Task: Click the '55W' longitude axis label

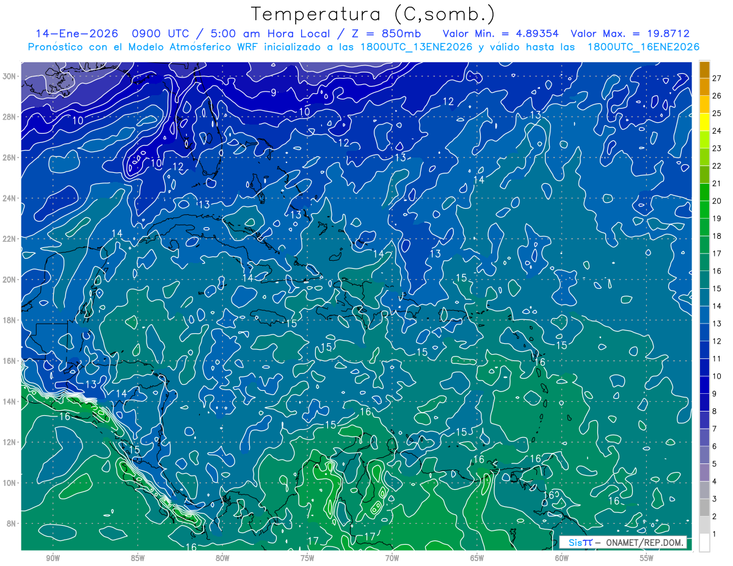Action: click(x=647, y=558)
